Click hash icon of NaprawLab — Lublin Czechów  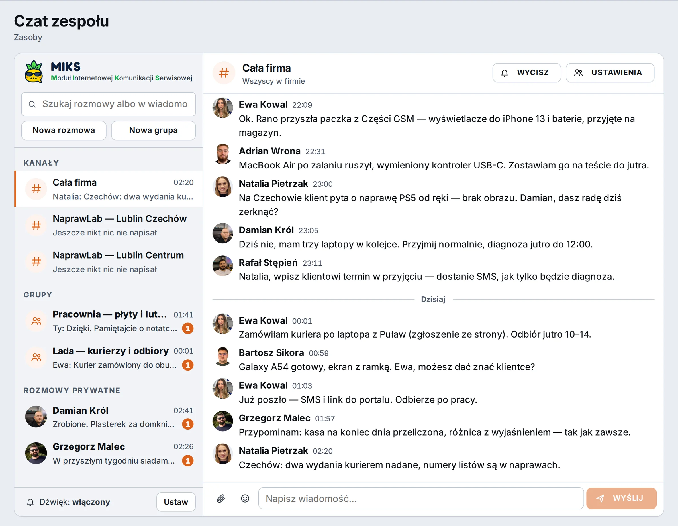point(36,226)
